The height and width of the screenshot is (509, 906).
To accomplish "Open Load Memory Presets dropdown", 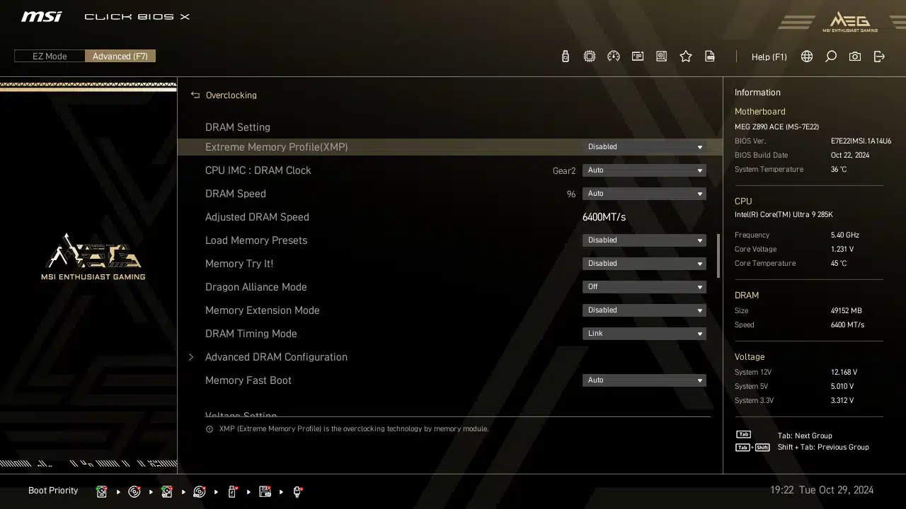I will pos(644,240).
